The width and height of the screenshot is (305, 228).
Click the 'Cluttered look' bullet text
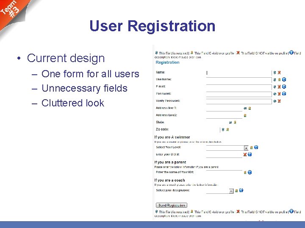click(x=73, y=103)
